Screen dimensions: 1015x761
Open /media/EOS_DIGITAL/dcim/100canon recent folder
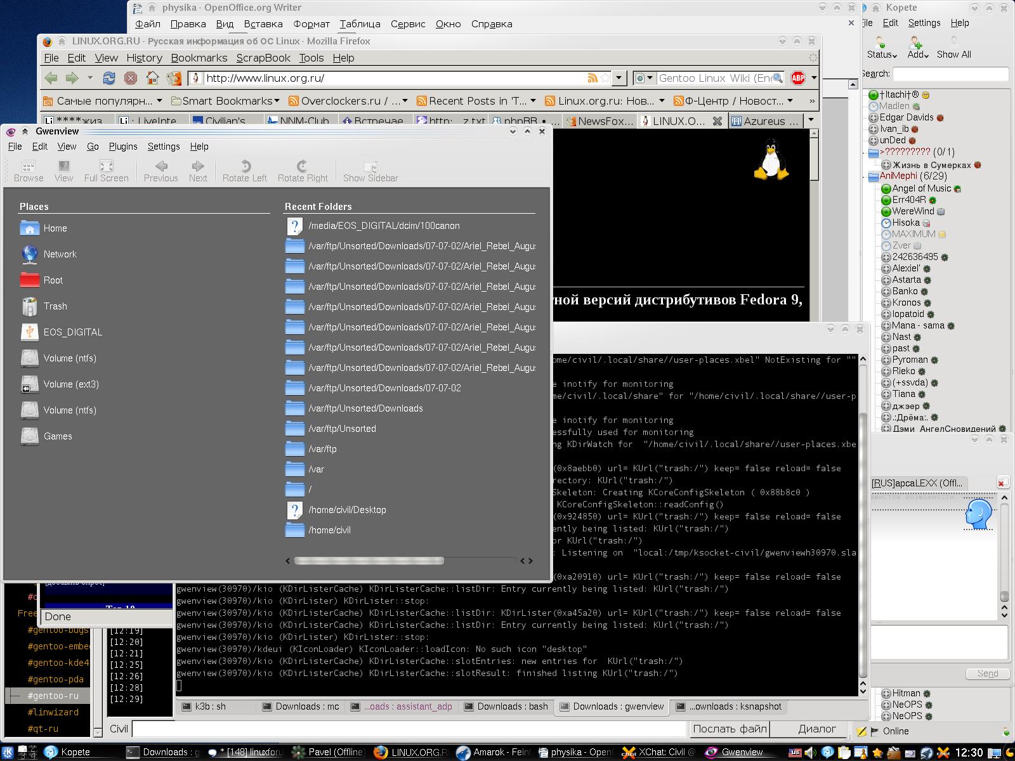(x=373, y=226)
